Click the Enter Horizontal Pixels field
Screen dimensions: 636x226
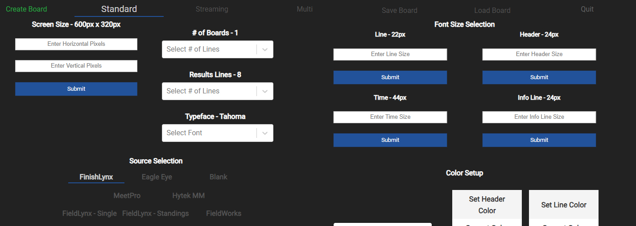click(76, 44)
